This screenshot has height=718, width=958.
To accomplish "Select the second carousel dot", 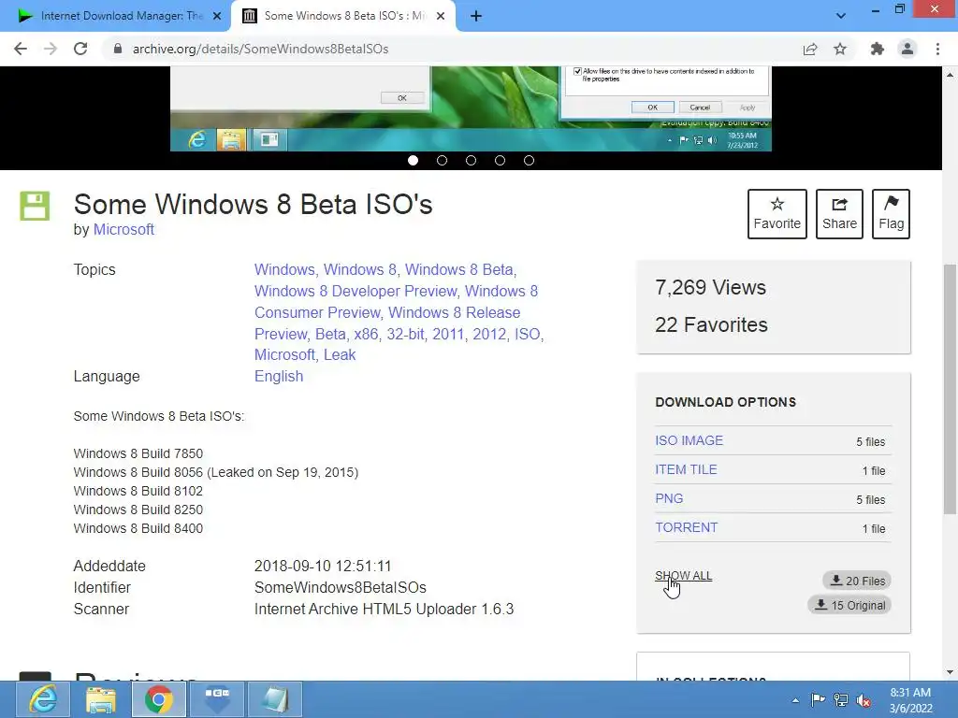I will [443, 161].
